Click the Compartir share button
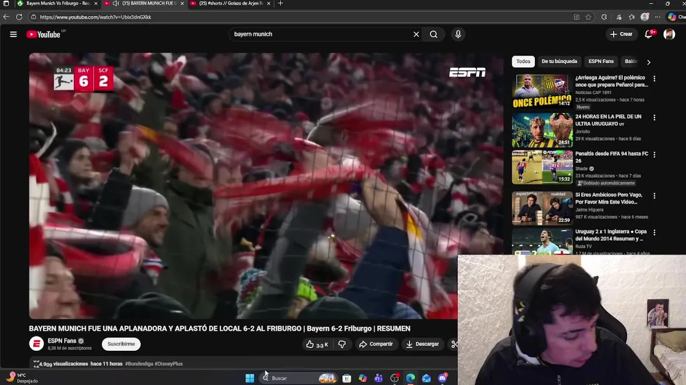This screenshot has height=385, width=686. point(376,344)
